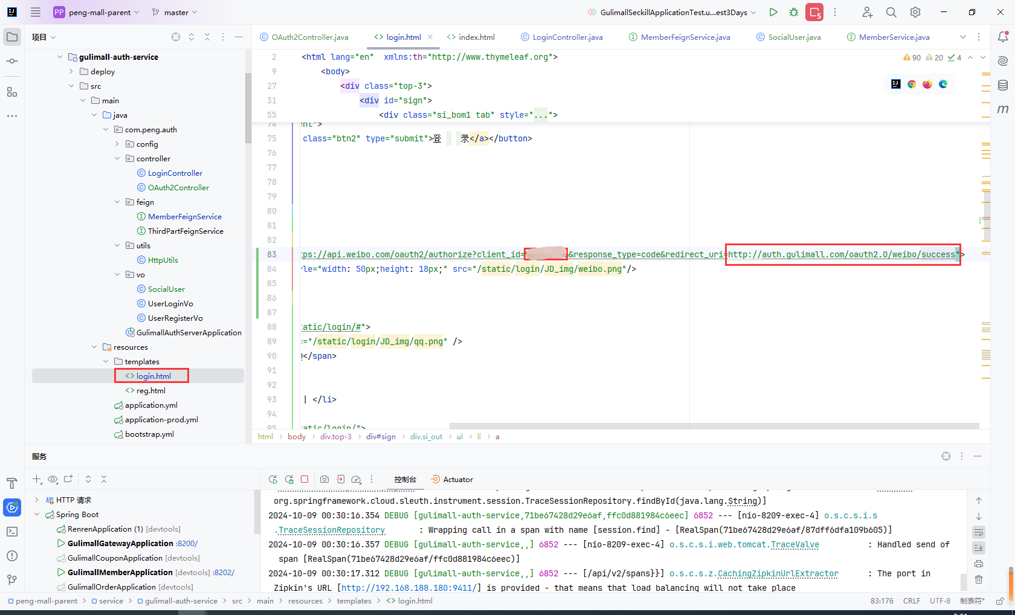Open the Terminal tool window
The height and width of the screenshot is (615, 1015).
point(12,532)
